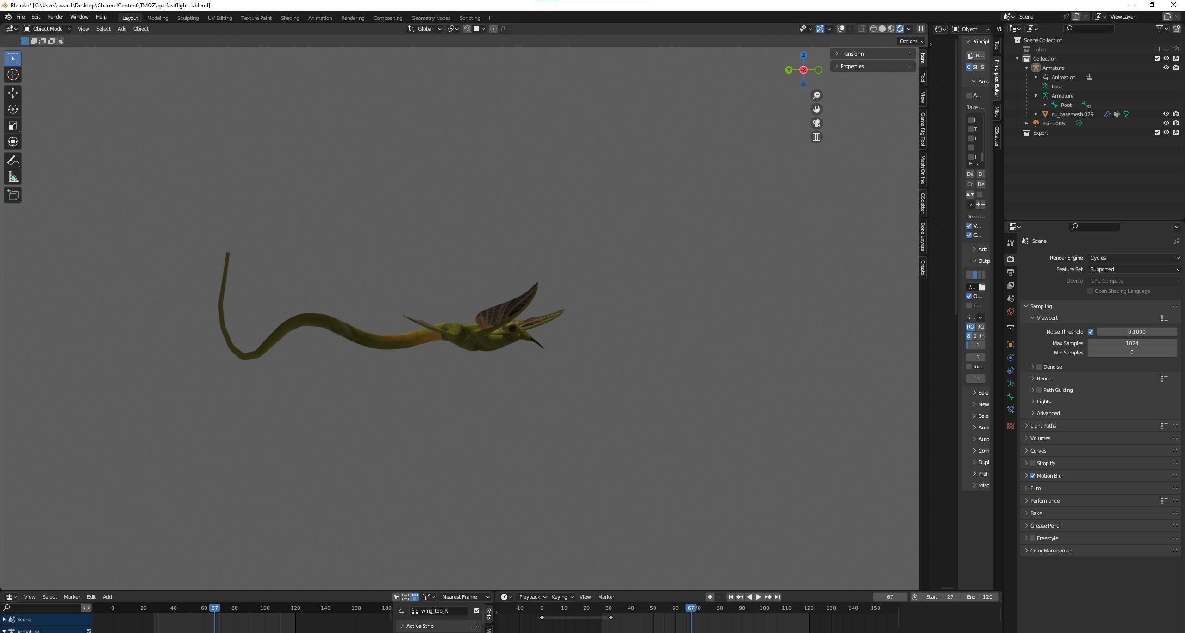Jump to the end frame
The height and width of the screenshot is (633, 1185).
[x=778, y=597]
